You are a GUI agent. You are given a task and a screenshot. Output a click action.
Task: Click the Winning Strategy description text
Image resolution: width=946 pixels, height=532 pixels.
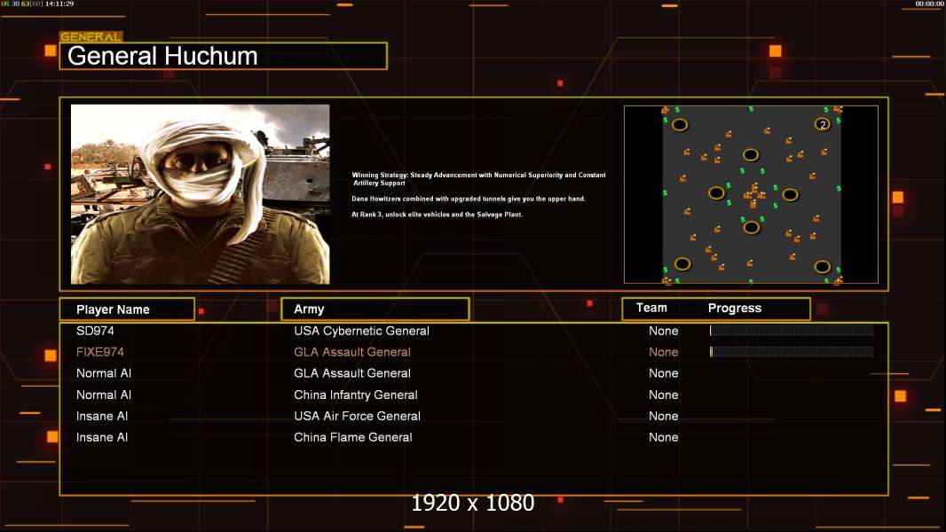coord(478,179)
